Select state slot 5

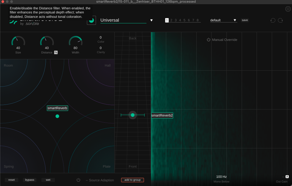(184, 20)
